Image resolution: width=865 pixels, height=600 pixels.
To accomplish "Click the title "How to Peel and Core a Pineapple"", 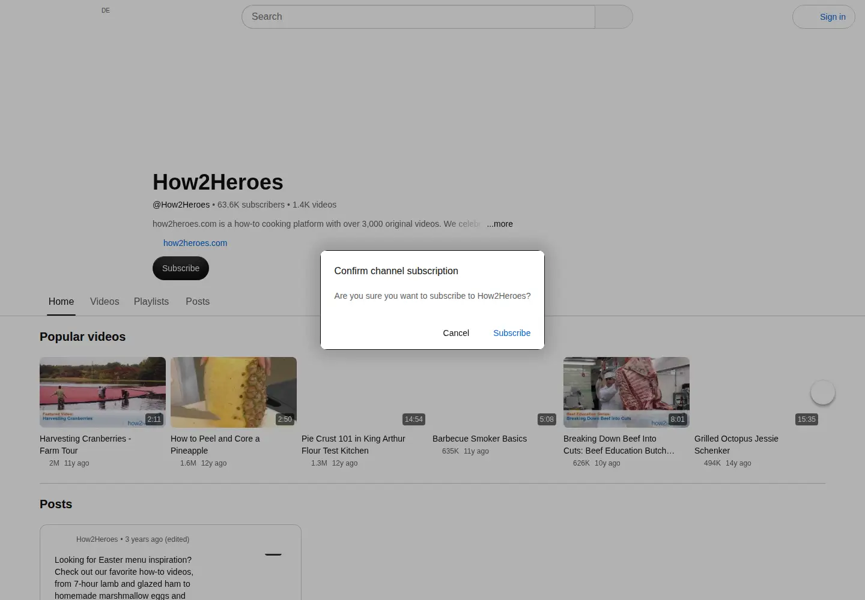I will pyautogui.click(x=215, y=445).
